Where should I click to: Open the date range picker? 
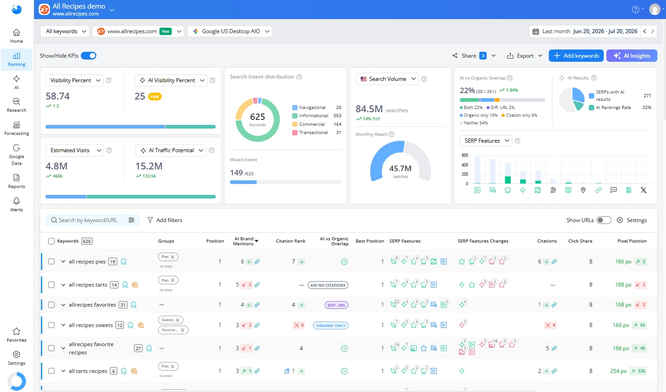(x=585, y=31)
